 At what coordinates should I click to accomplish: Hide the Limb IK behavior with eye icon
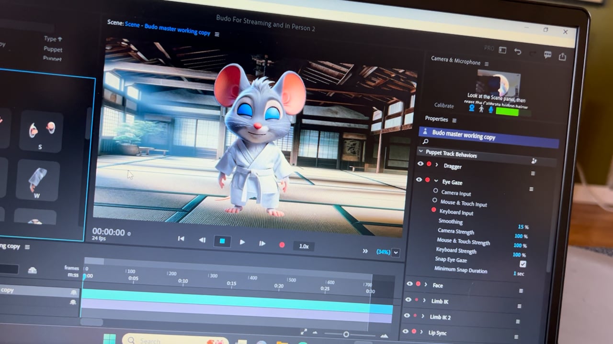coord(408,300)
